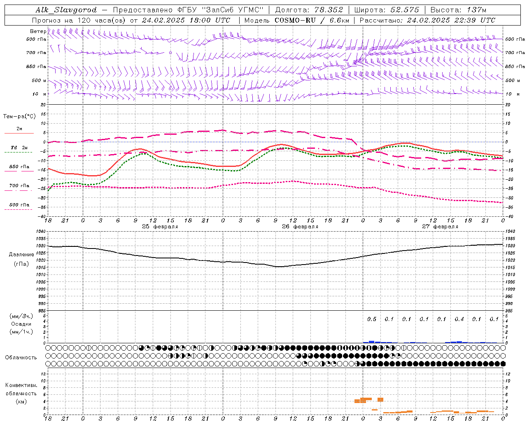This screenshot has width=527, height=422.
Task: Click the 0.4 precipitation amount value
Action: (x=459, y=319)
